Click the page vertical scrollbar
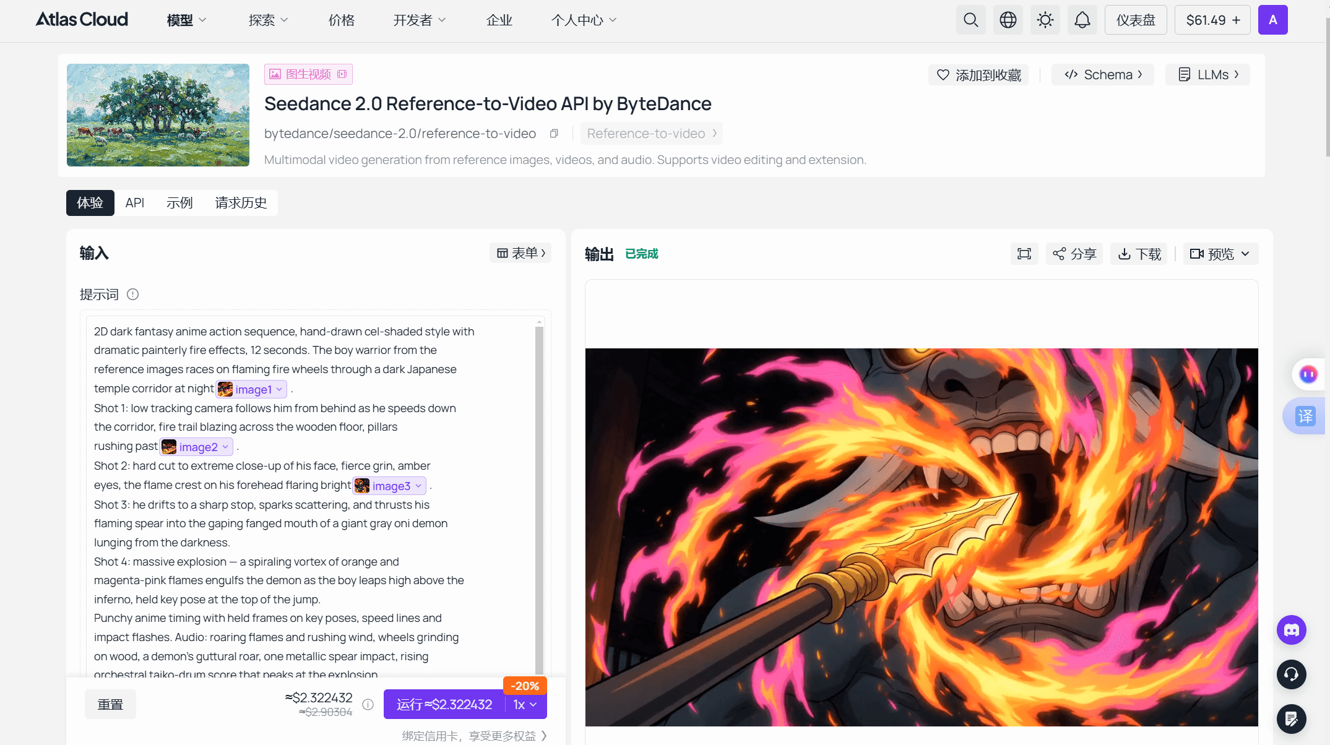 [1327, 87]
